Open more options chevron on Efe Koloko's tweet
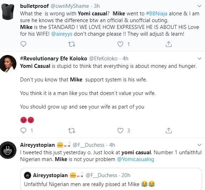Image resolution: width=205 pixels, height=190 pixels. 199,59
